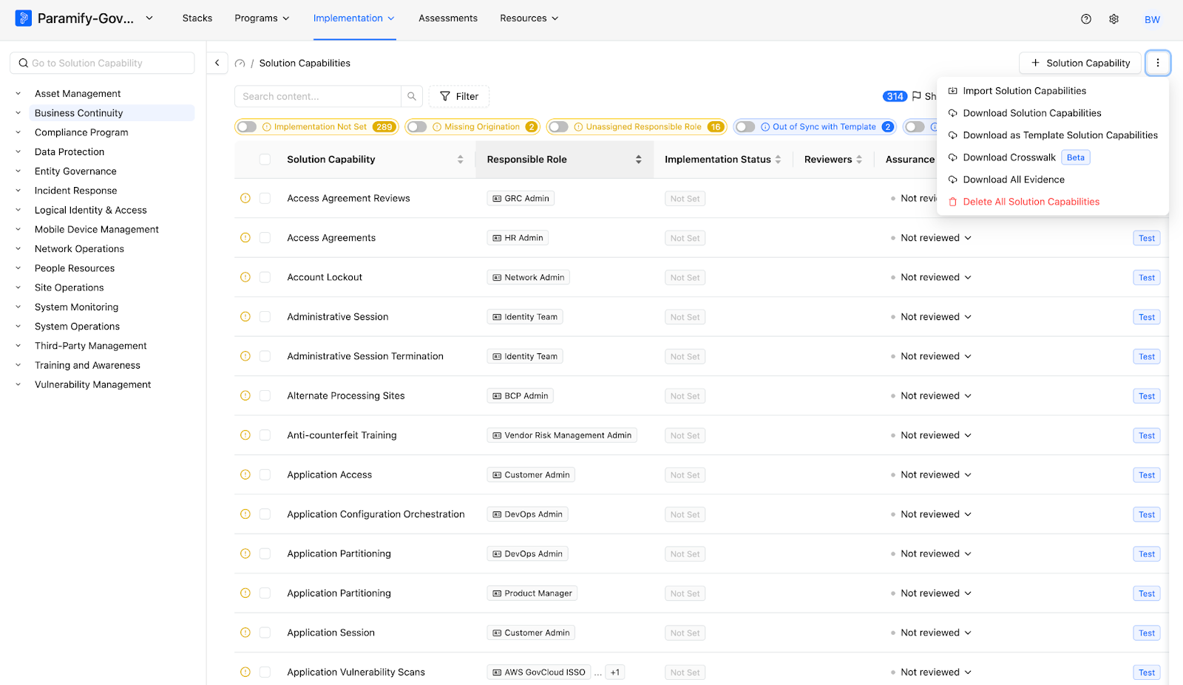Select Import Solution Capabilities menu item

1053,91
